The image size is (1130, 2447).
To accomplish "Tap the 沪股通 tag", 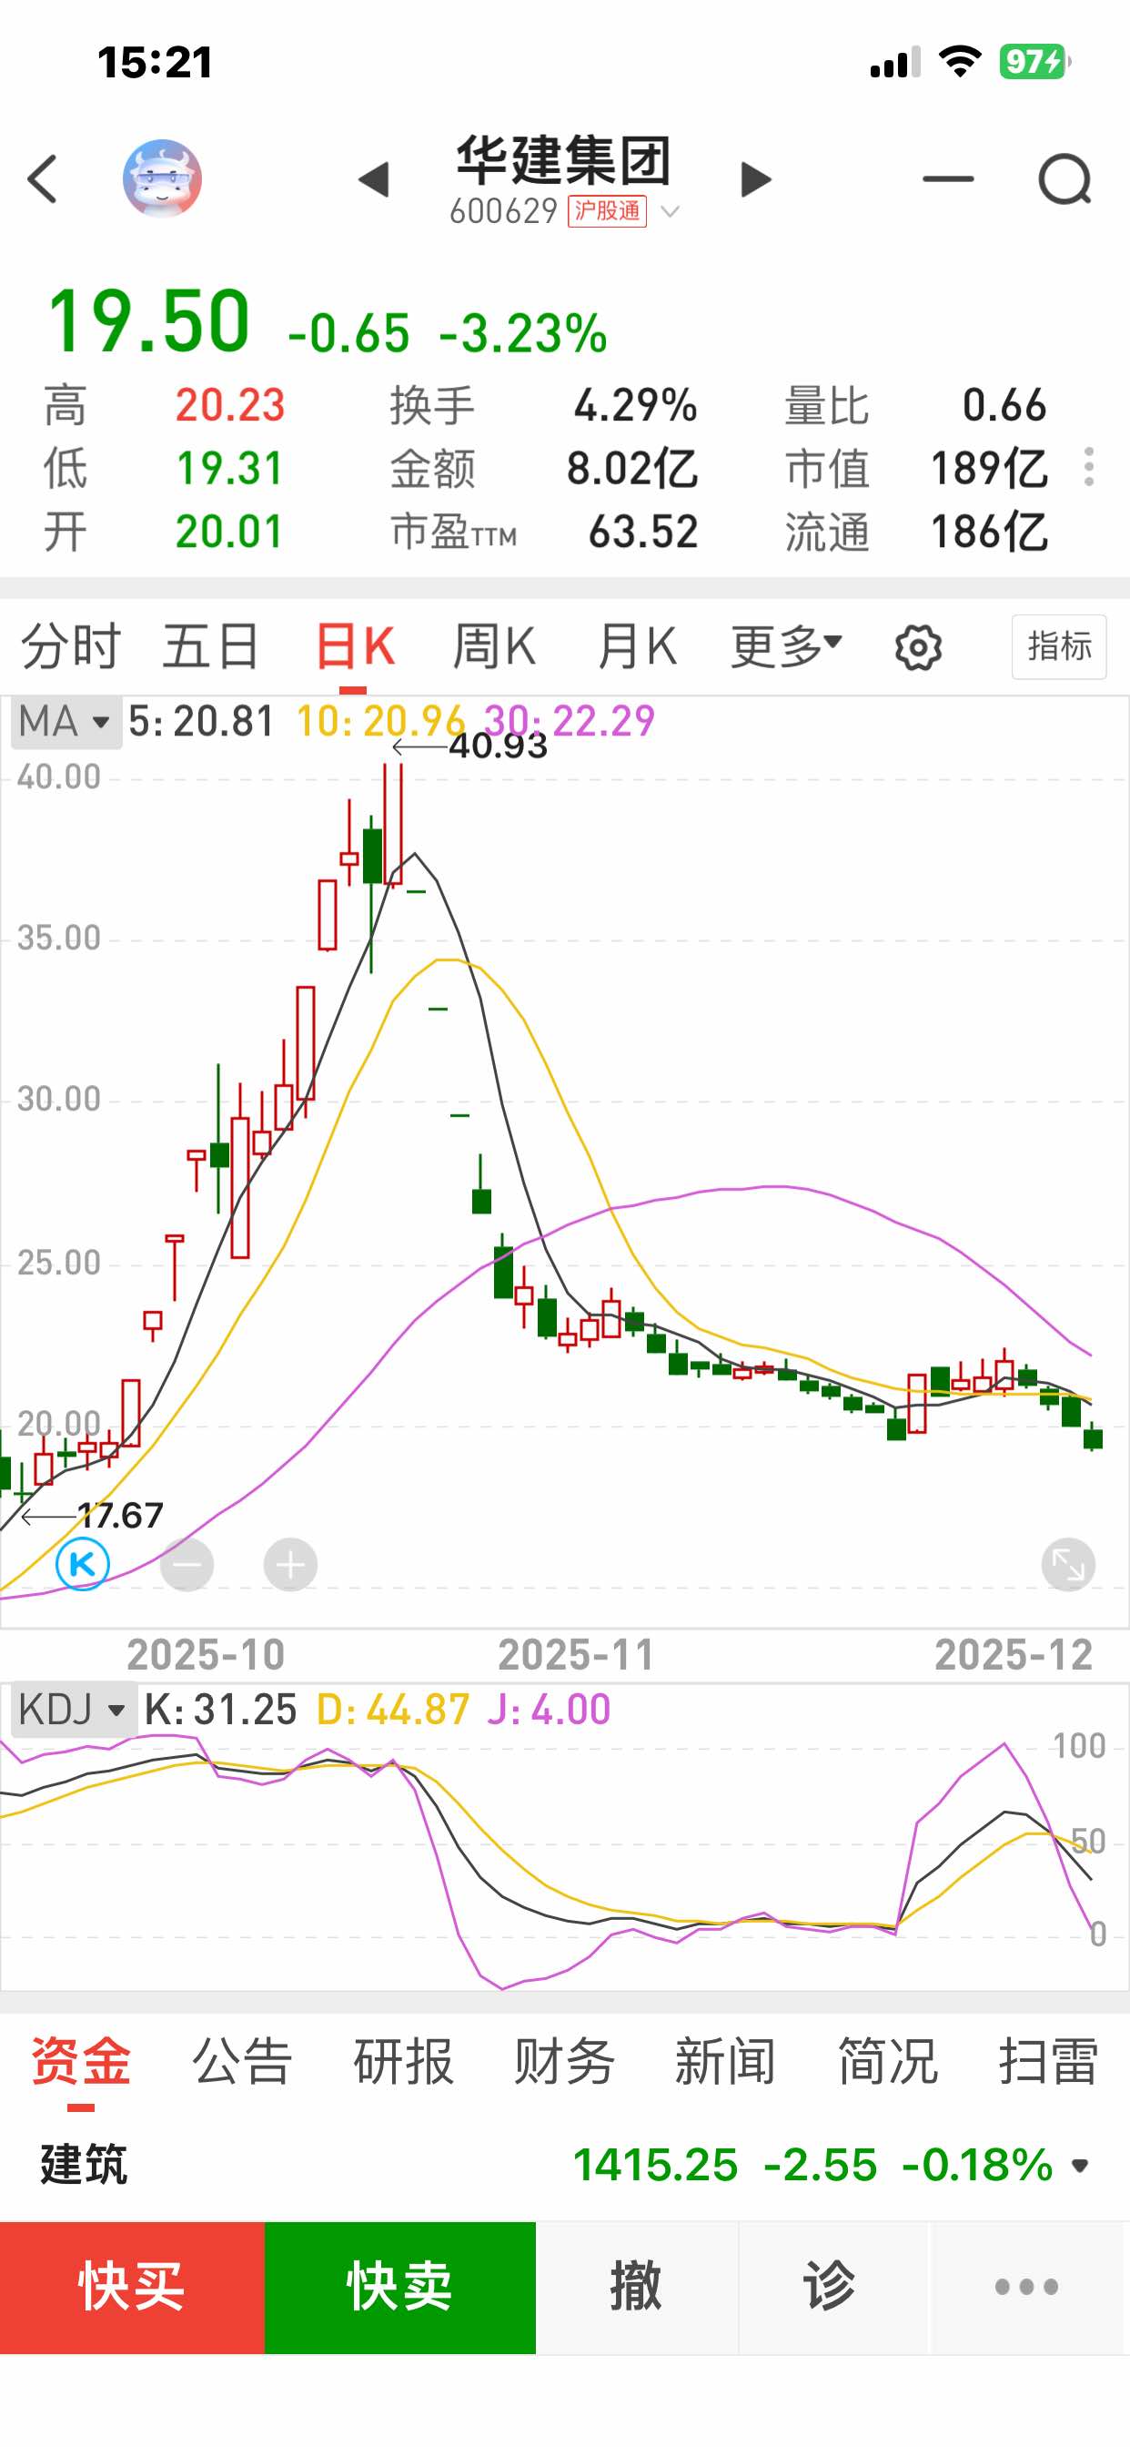I will click(607, 211).
